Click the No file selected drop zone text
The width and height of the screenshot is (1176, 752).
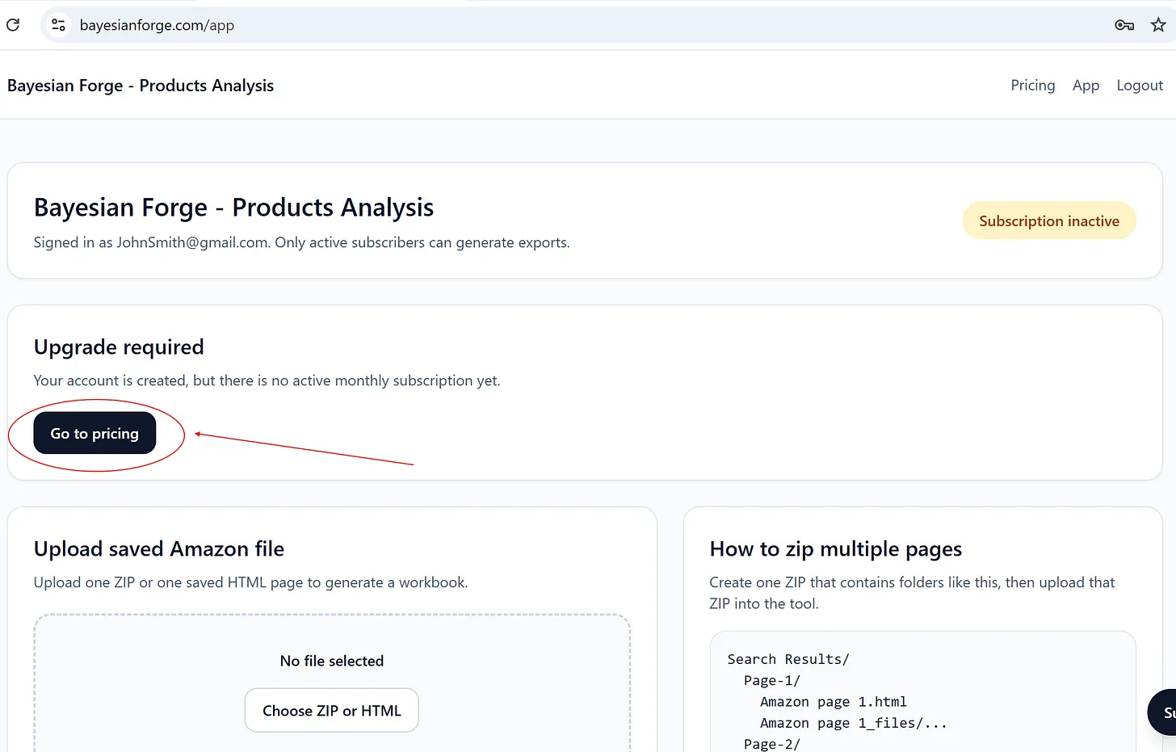point(331,661)
